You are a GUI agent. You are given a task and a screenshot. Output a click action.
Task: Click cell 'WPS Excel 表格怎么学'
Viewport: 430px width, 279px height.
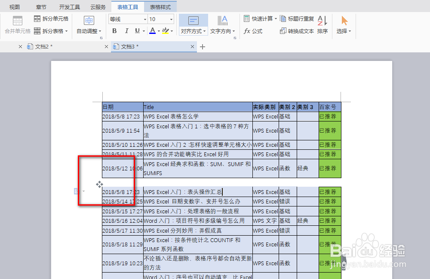point(198,116)
